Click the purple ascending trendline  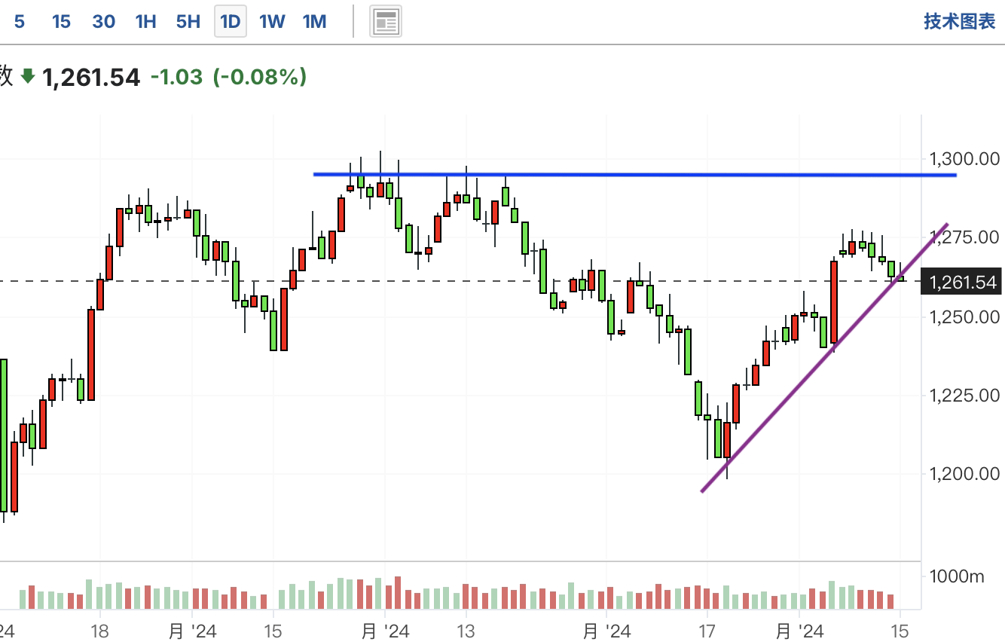click(825, 358)
